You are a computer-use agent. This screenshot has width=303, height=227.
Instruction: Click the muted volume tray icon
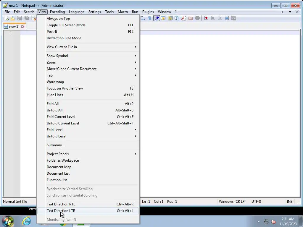point(273,221)
